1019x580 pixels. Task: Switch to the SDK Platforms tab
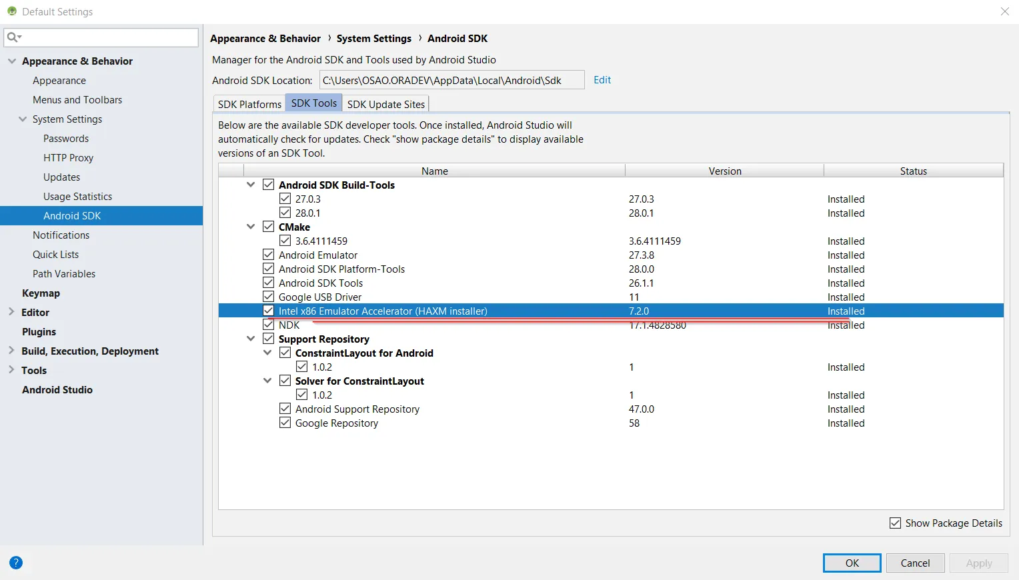coord(249,104)
